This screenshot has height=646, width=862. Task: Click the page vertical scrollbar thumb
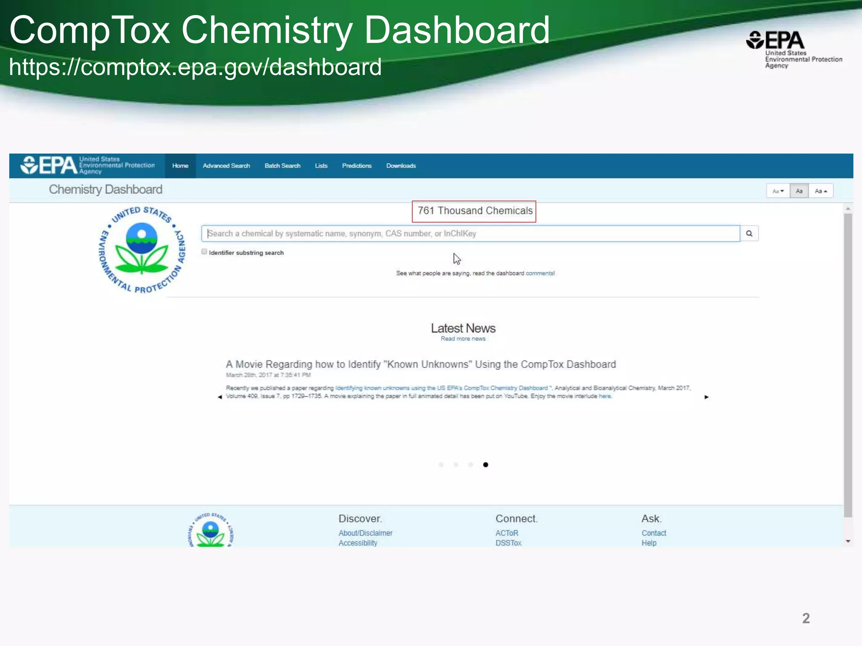pos(848,365)
